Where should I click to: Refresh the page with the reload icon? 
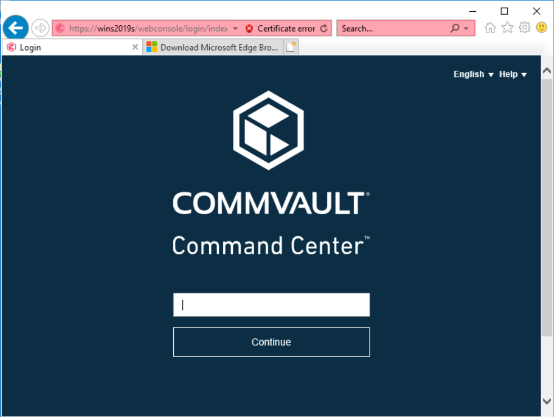coord(323,28)
